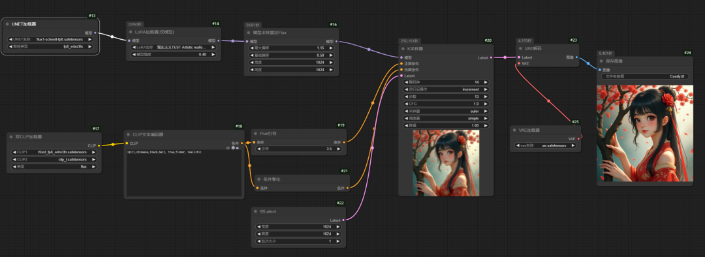Decrease 高度 left arrow in 空Latent node

click(x=258, y=234)
